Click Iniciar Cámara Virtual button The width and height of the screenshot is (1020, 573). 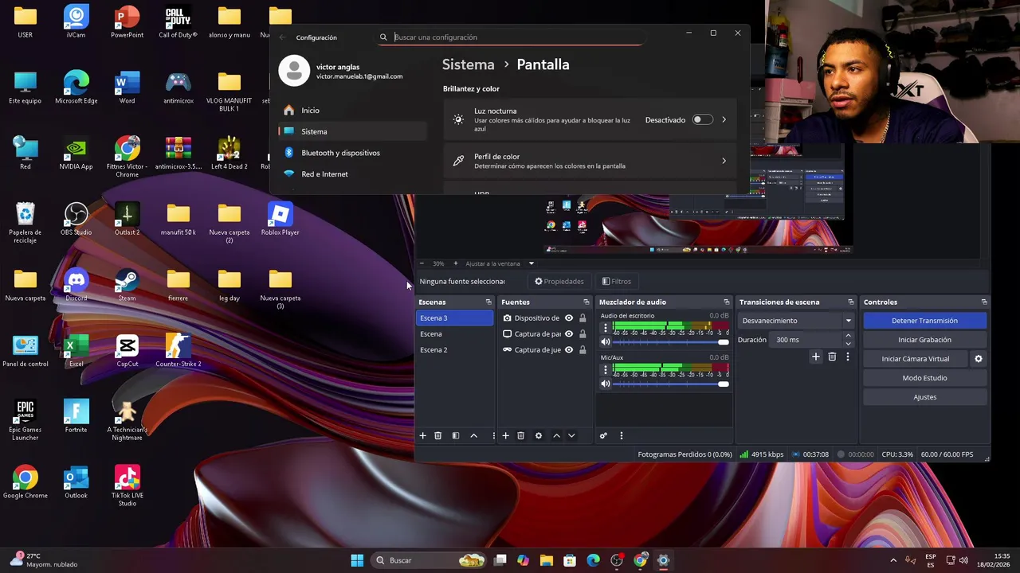click(915, 359)
